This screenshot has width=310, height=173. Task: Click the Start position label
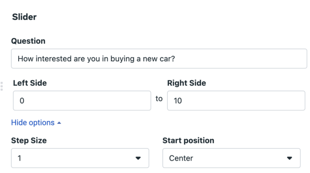point(188,141)
